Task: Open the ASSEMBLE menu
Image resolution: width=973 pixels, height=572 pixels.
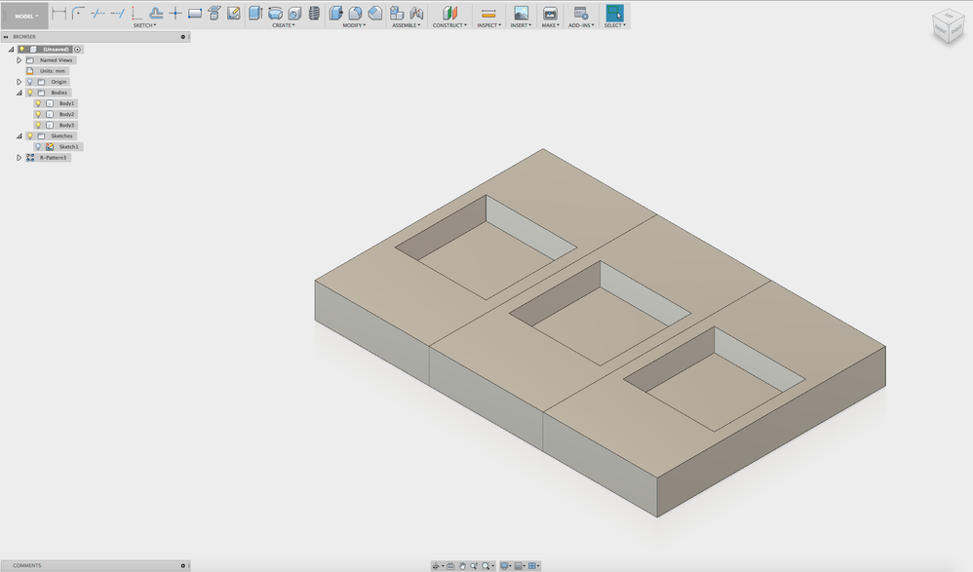Action: 407,25
